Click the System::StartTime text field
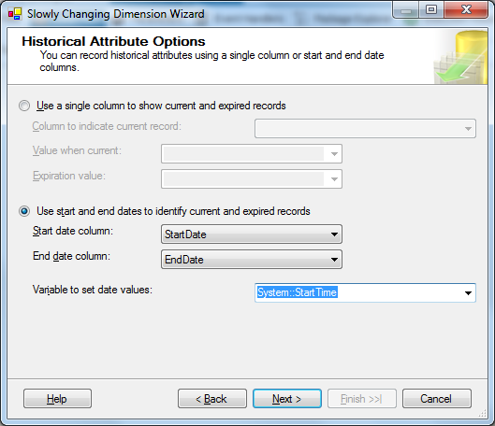The height and width of the screenshot is (426, 495). pyautogui.click(x=358, y=292)
